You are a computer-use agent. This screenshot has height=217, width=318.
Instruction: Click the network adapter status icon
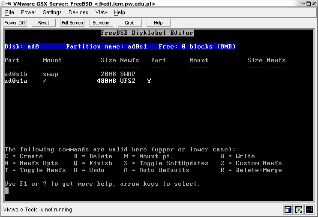tap(309, 209)
